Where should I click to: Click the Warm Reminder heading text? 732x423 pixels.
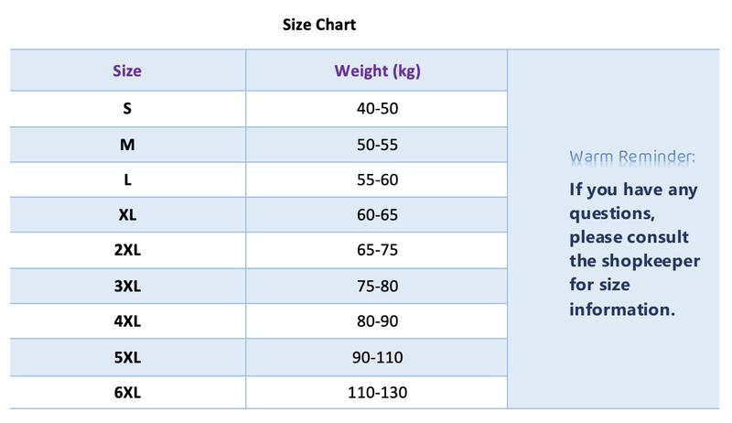(632, 157)
